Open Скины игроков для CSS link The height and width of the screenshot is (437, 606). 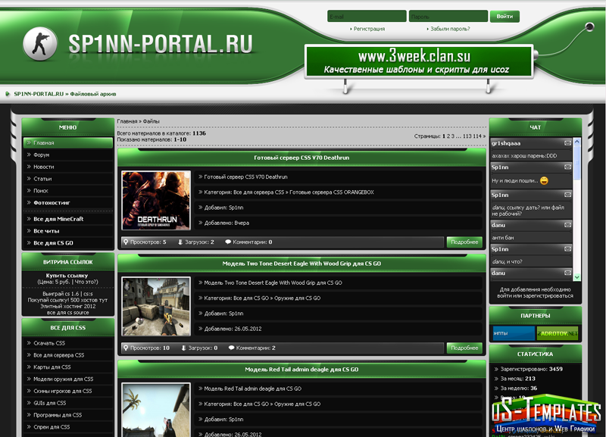[x=68, y=391]
